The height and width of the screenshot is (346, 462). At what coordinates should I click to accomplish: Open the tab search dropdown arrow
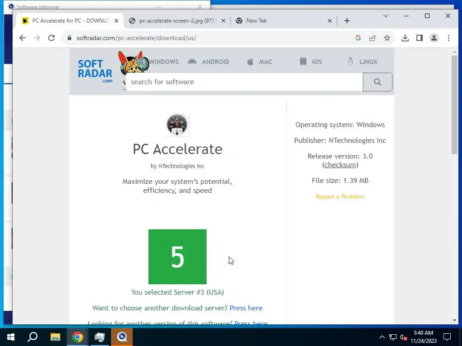[385, 16]
